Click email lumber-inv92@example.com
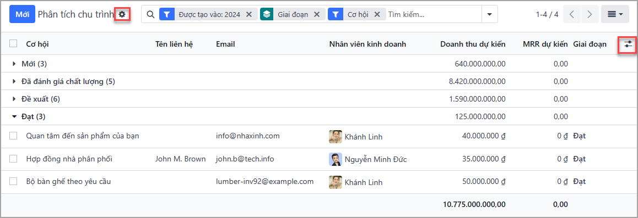 (x=265, y=182)
